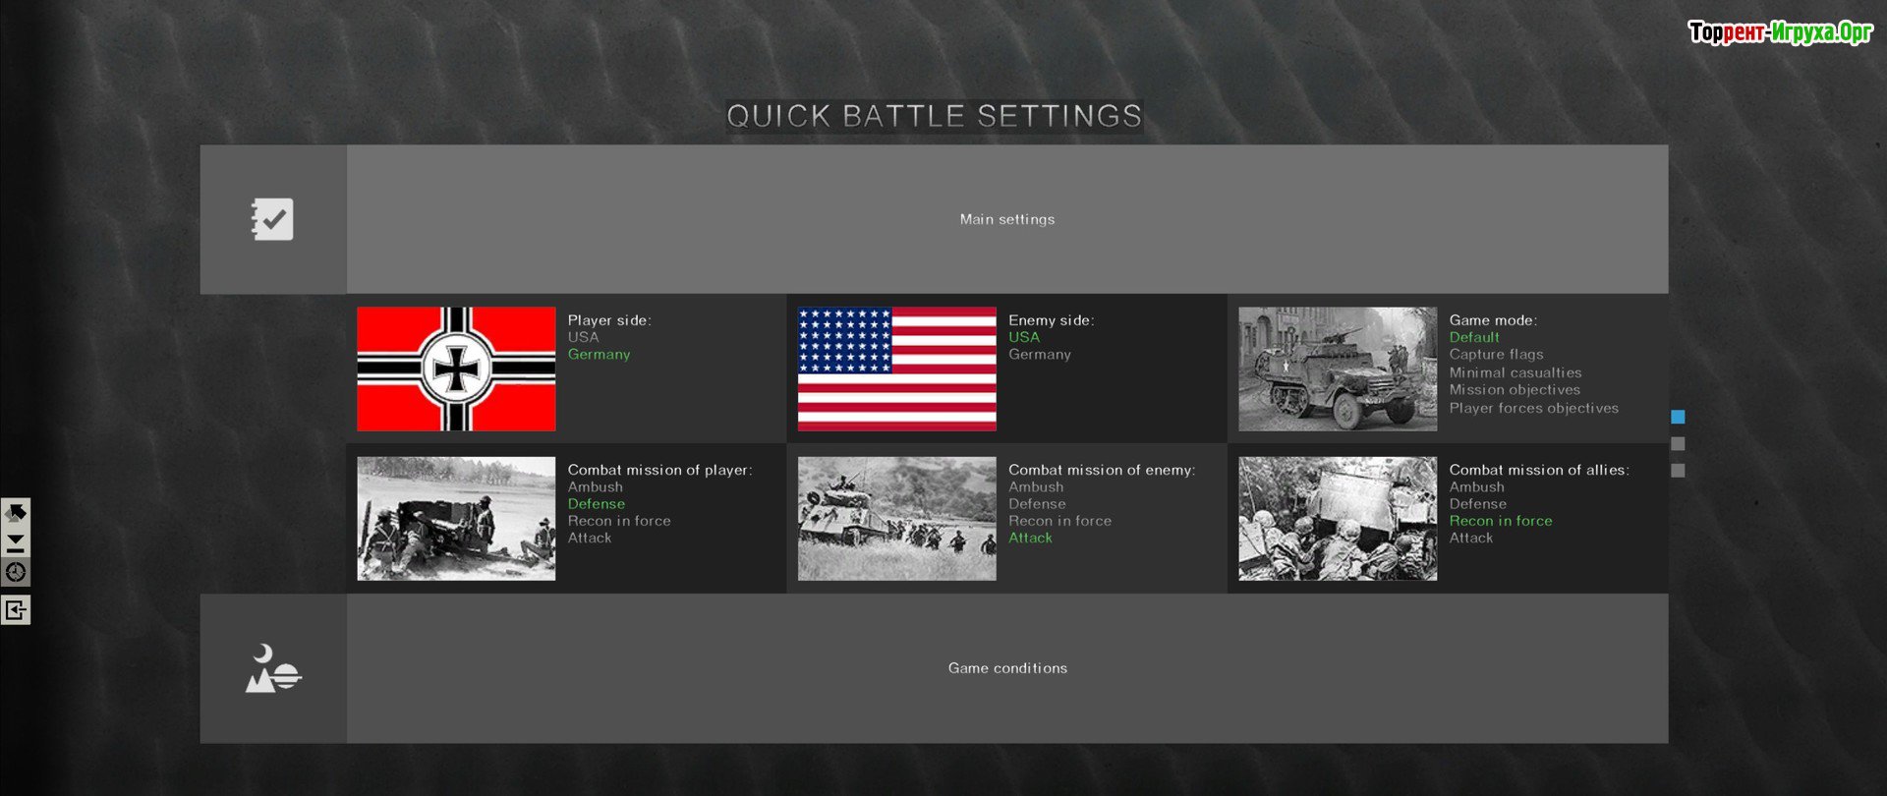Set enemy combat mission to Recon in force
Image resolution: width=1887 pixels, height=796 pixels.
point(1059,522)
